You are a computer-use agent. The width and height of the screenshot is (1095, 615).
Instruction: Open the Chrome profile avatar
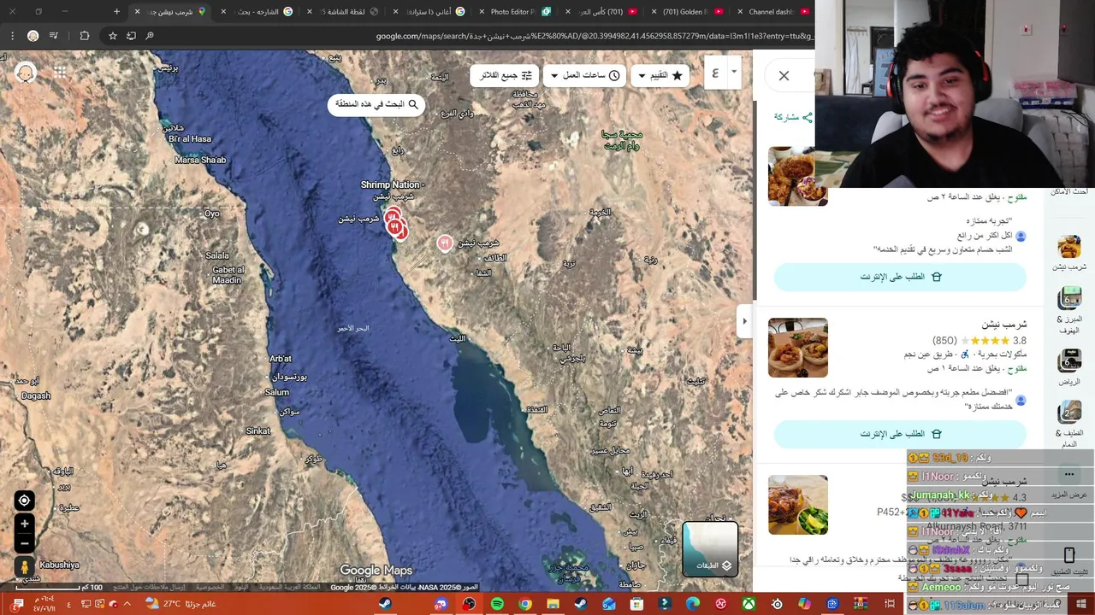click(33, 36)
